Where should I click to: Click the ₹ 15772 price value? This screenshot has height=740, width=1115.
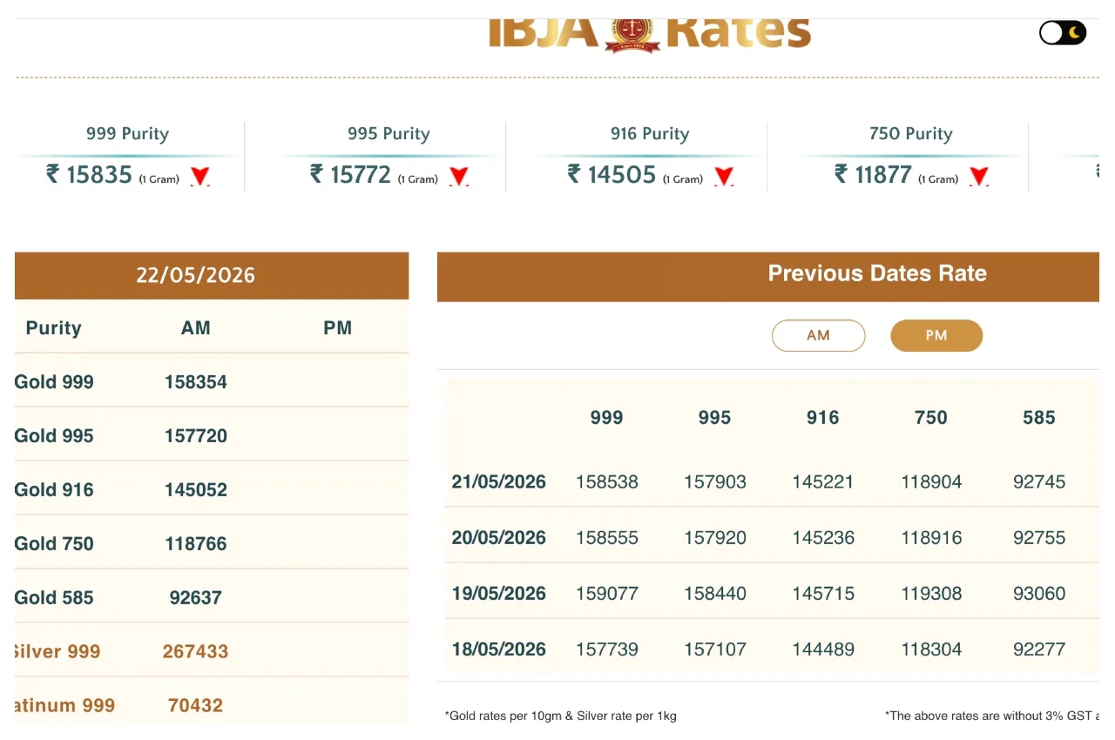(350, 175)
